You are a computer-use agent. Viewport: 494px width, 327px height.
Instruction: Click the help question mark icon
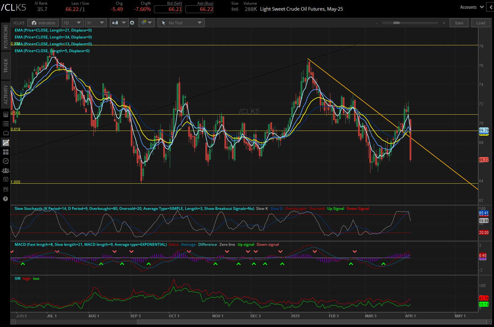5,199
